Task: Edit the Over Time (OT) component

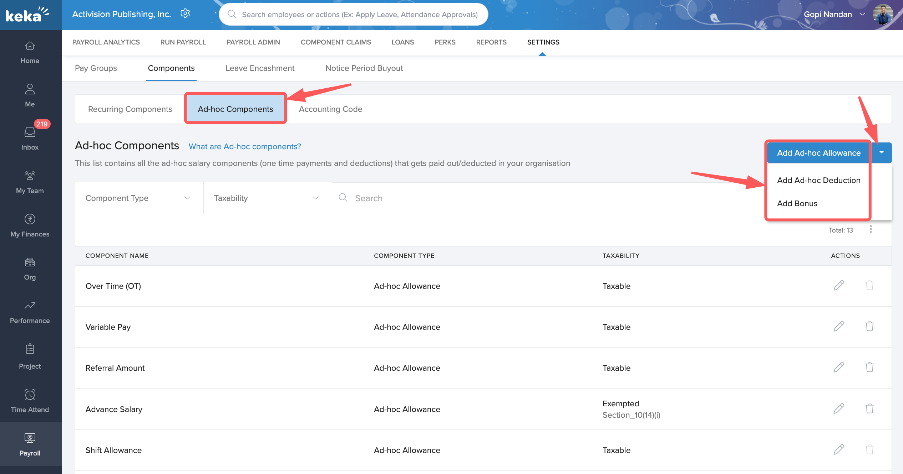Action: coord(839,286)
